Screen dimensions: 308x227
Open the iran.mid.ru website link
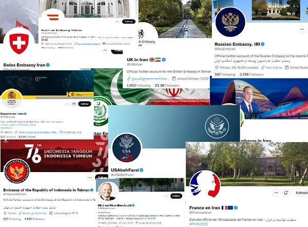[274, 67]
